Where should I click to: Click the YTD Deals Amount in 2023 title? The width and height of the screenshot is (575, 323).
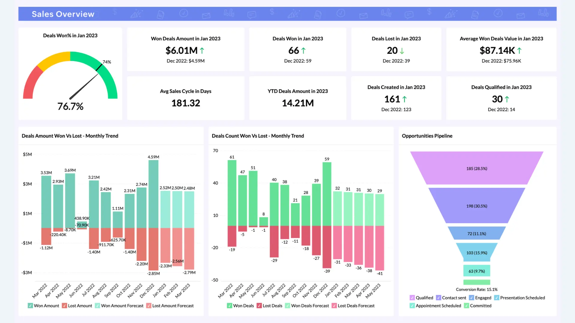298,91
